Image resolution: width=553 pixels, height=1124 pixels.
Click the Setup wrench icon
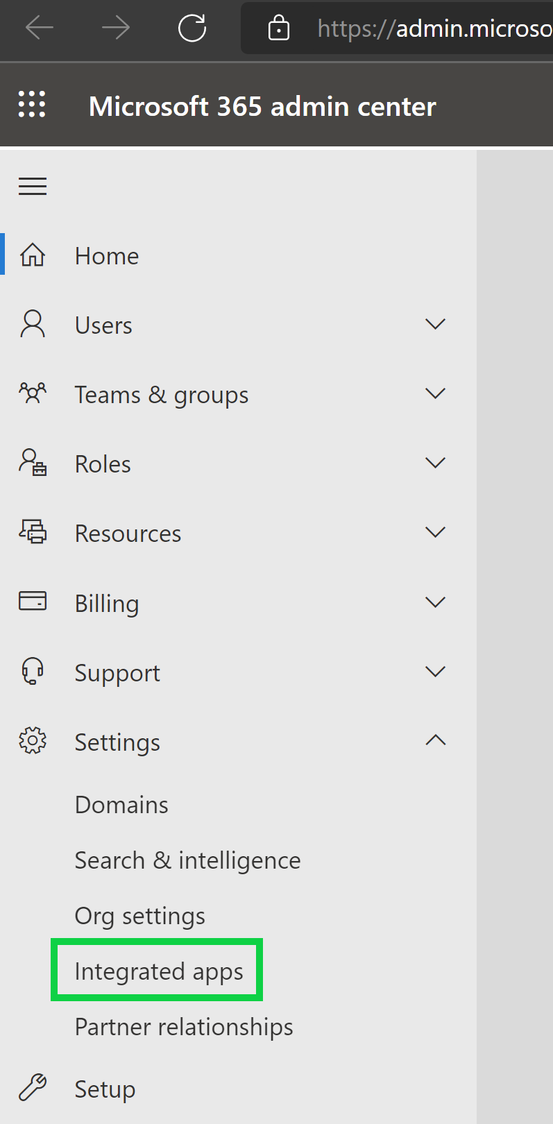click(x=33, y=1088)
